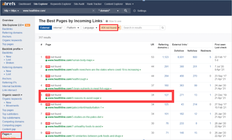
Task: Click referring domains count 291
Action: [x=166, y=67]
